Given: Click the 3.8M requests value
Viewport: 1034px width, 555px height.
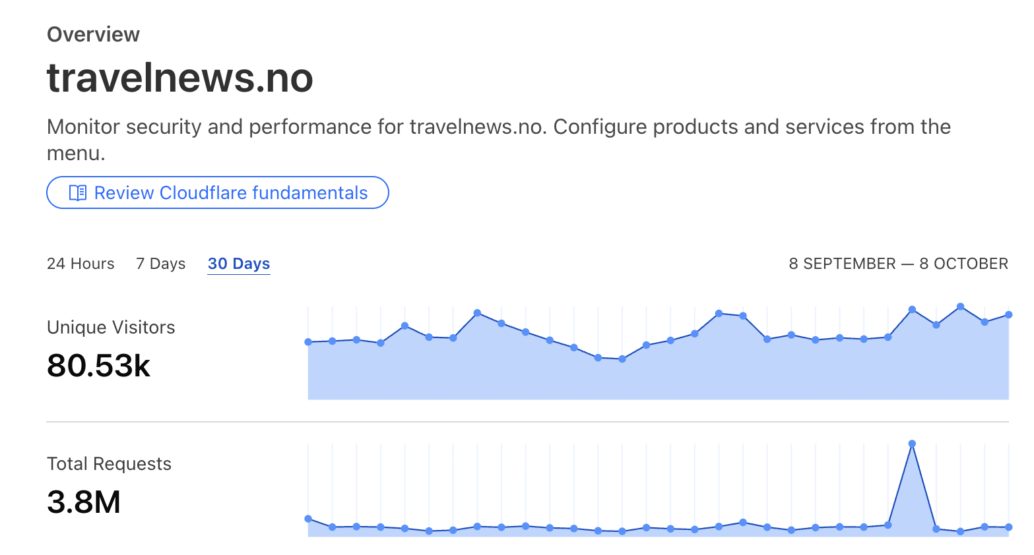Looking at the screenshot, I should [x=84, y=502].
